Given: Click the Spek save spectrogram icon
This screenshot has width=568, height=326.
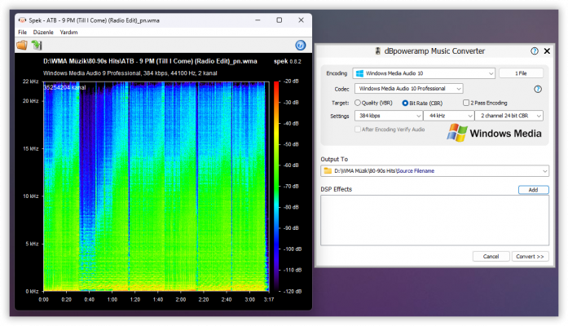Looking at the screenshot, I should click(37, 46).
